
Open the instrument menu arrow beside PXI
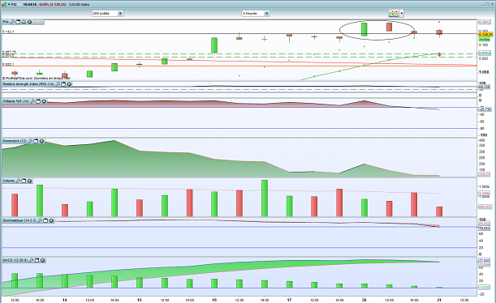tap(9, 4)
